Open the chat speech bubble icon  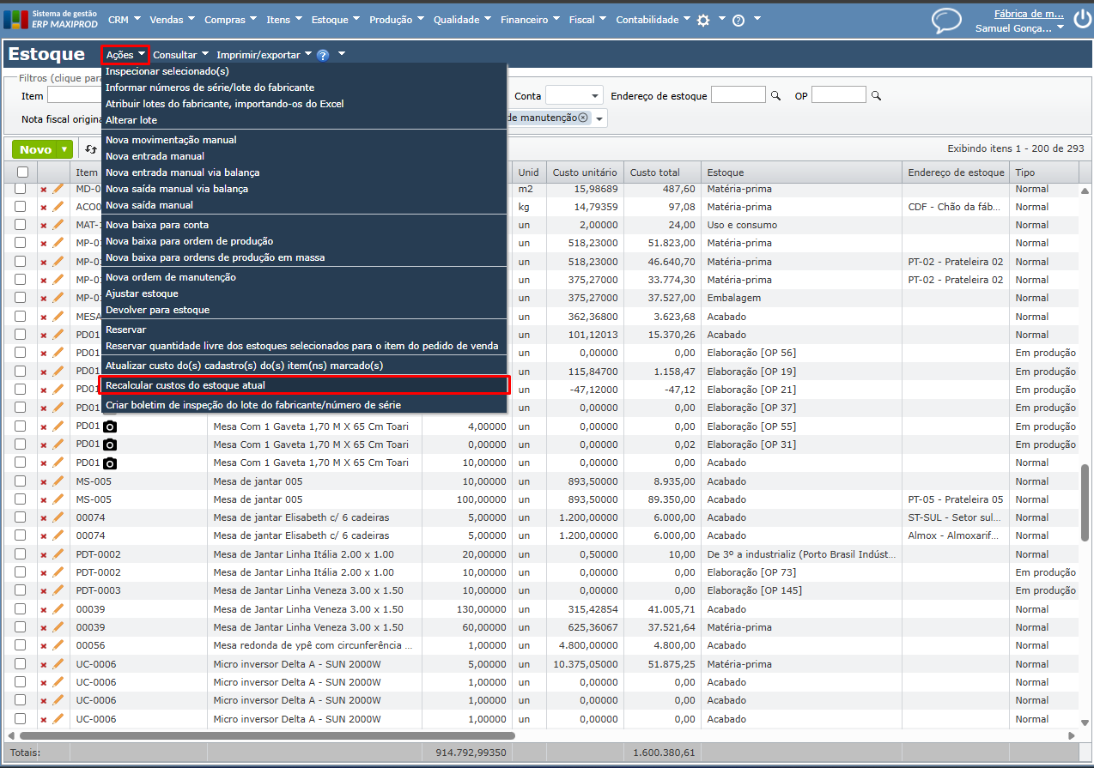(946, 21)
